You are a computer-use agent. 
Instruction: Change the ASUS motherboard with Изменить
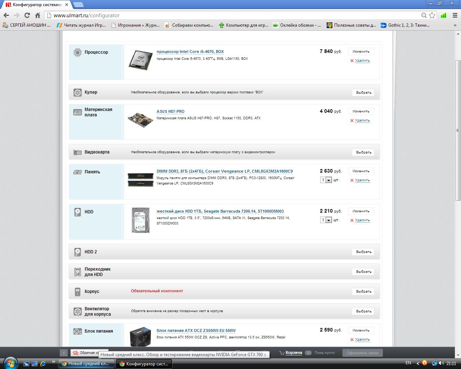[x=361, y=111]
